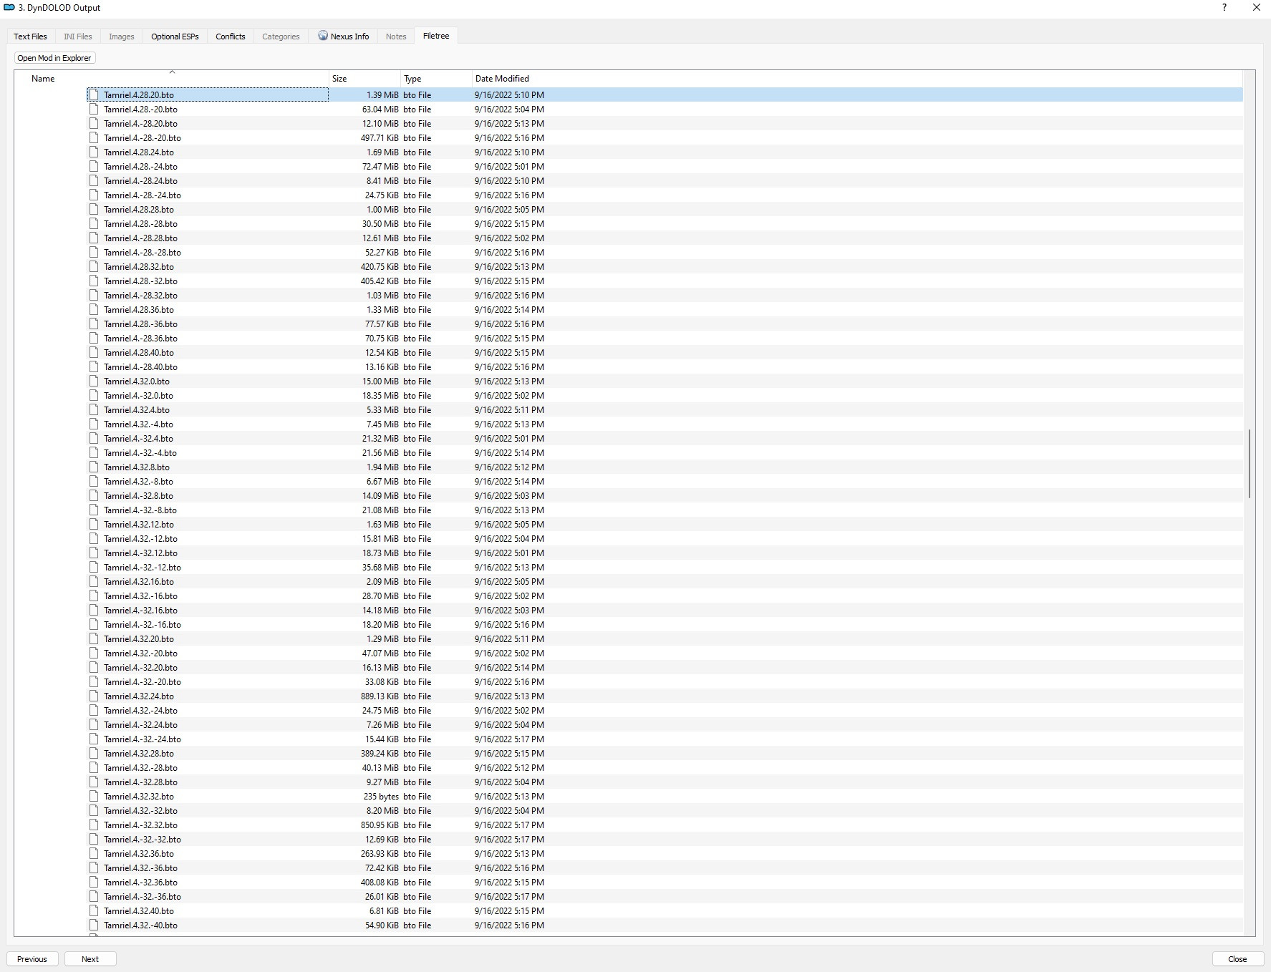1271x972 pixels.
Task: Click file icon of Tamriel.4.28.36.bto
Action: (94, 309)
